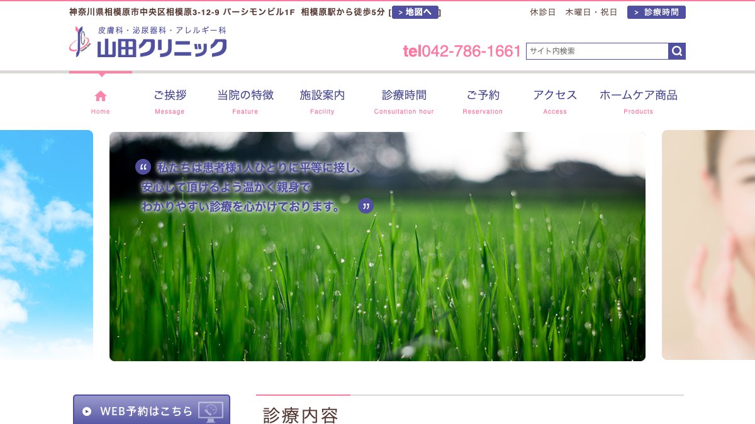Open the アクセス Access page
755x424 pixels.
click(555, 102)
